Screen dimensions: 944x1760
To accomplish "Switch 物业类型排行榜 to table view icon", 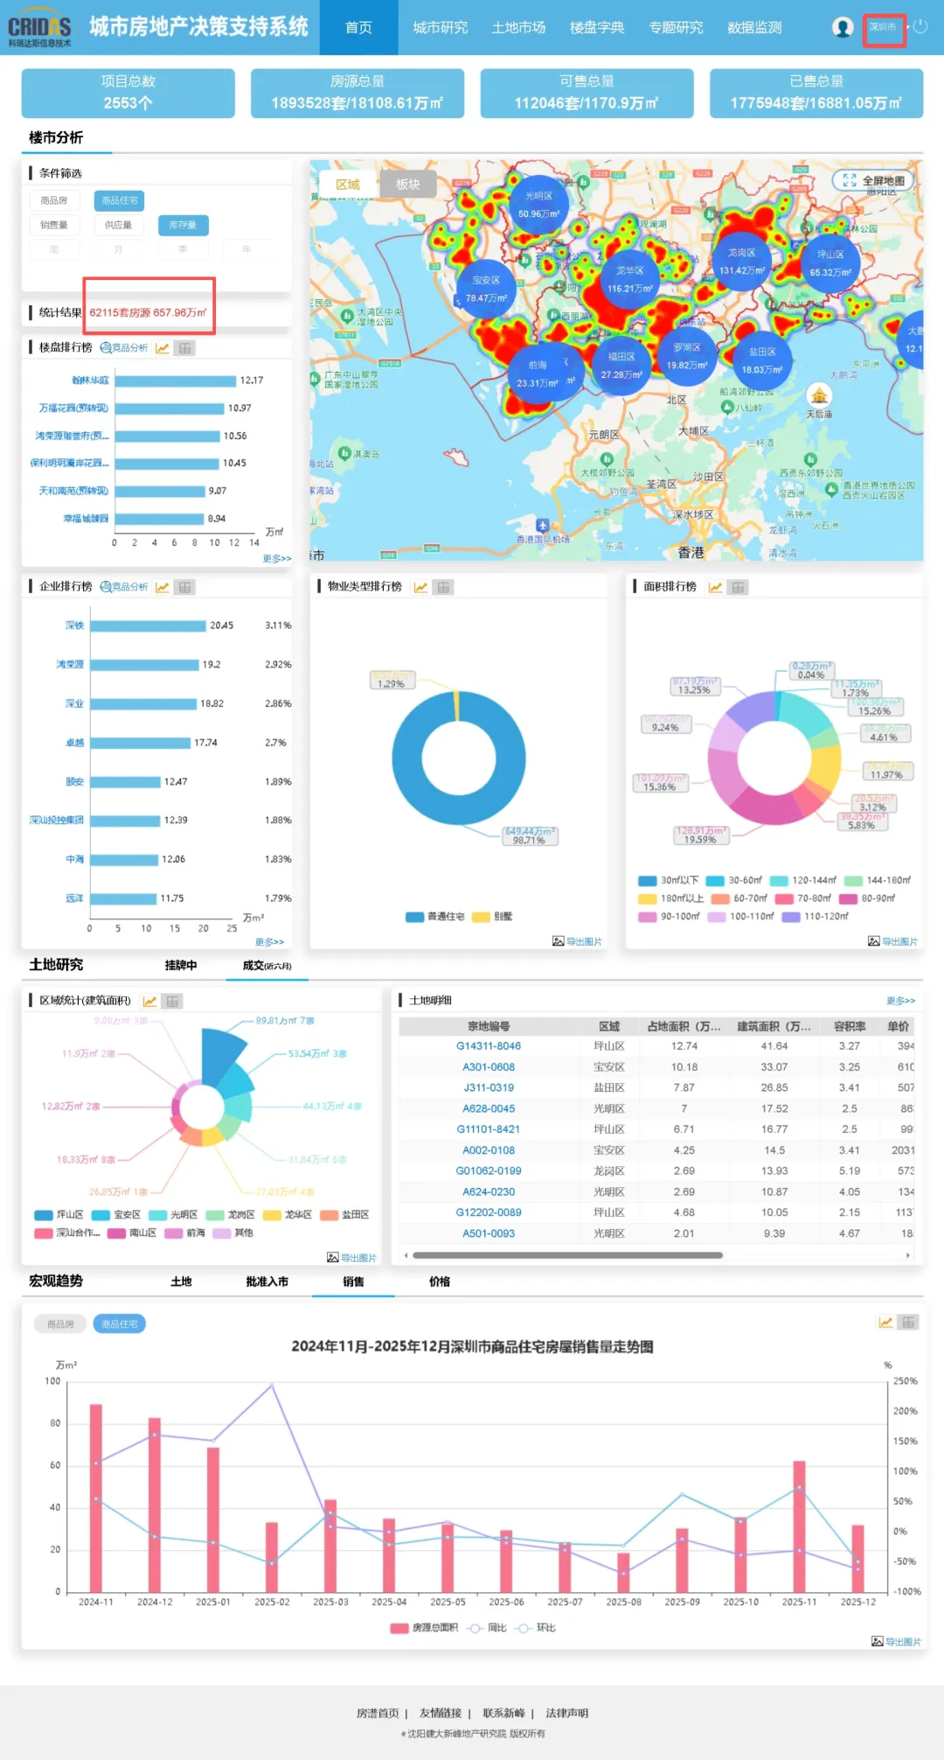I will point(444,587).
